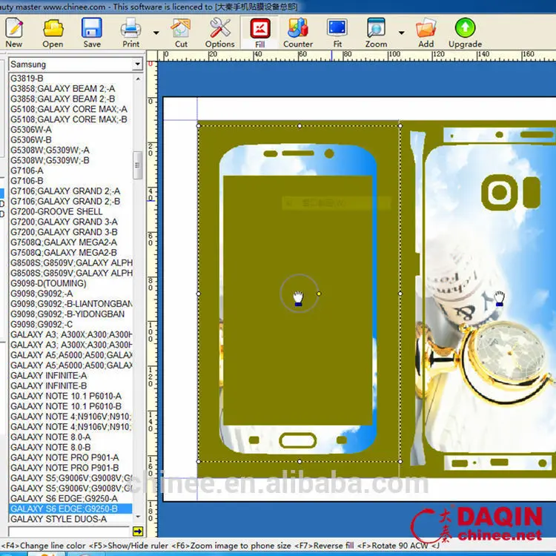Click the Print toolbar icon
The width and height of the screenshot is (556, 556).
click(x=130, y=28)
